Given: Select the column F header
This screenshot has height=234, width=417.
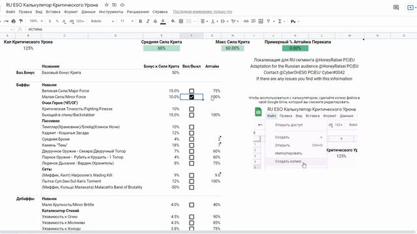Looking at the screenshot, I should [x=192, y=36].
